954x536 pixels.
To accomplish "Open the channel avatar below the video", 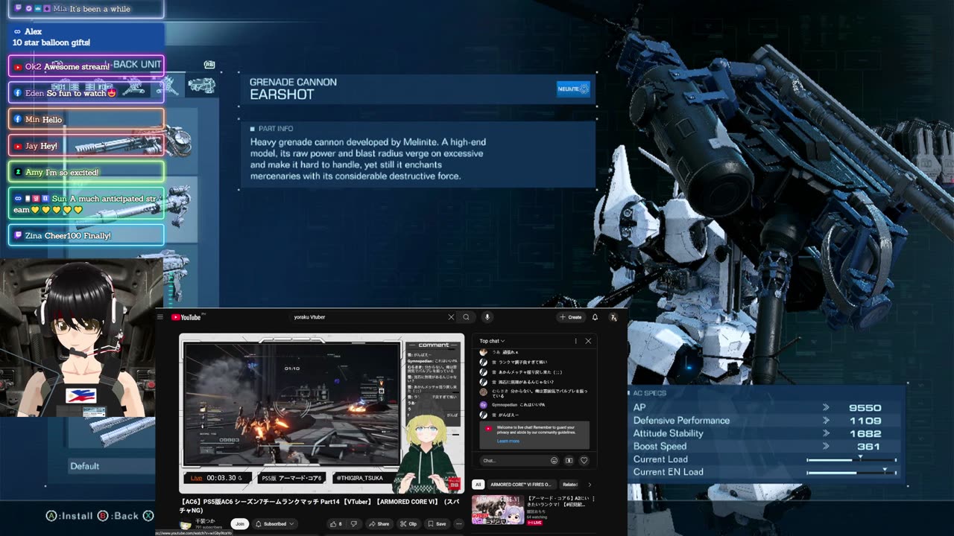I will [x=186, y=525].
